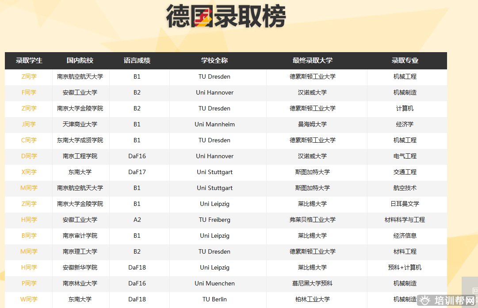The width and height of the screenshot is (478, 308).
Task: Select the 语言成绩 column header
Action: [137, 61]
